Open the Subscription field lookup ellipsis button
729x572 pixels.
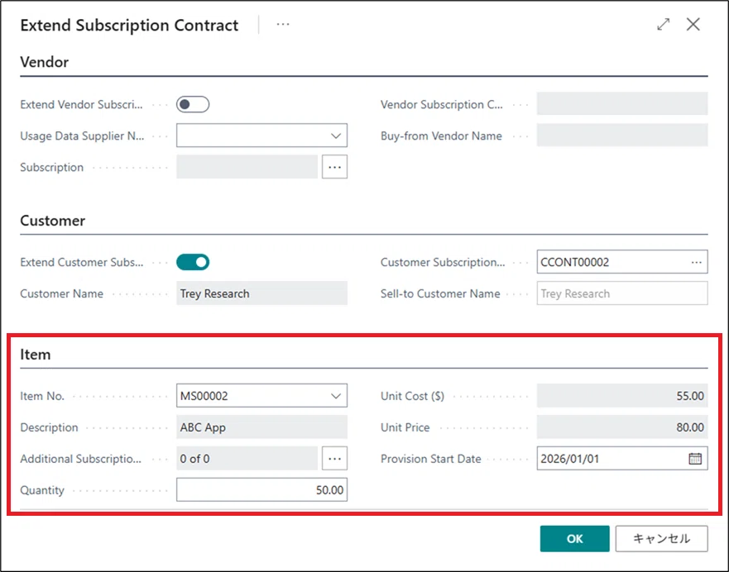click(x=335, y=167)
